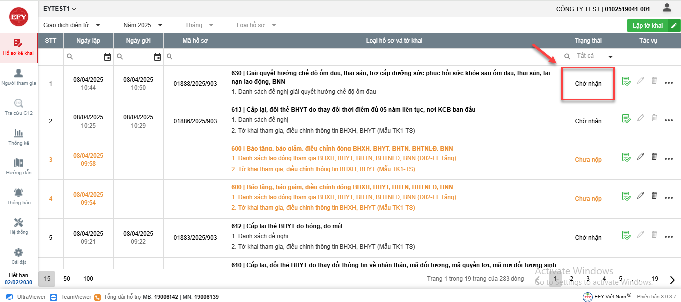Image resolution: width=681 pixels, height=302 pixels.
Task: Go to Người tham gia sidebar section
Action: pos(19,77)
